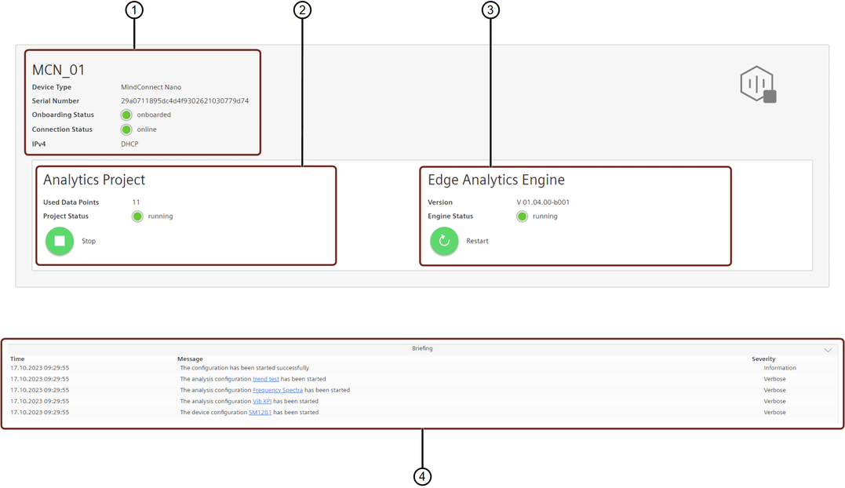
Task: Click the 'running' text under Project Status
Action: point(161,216)
